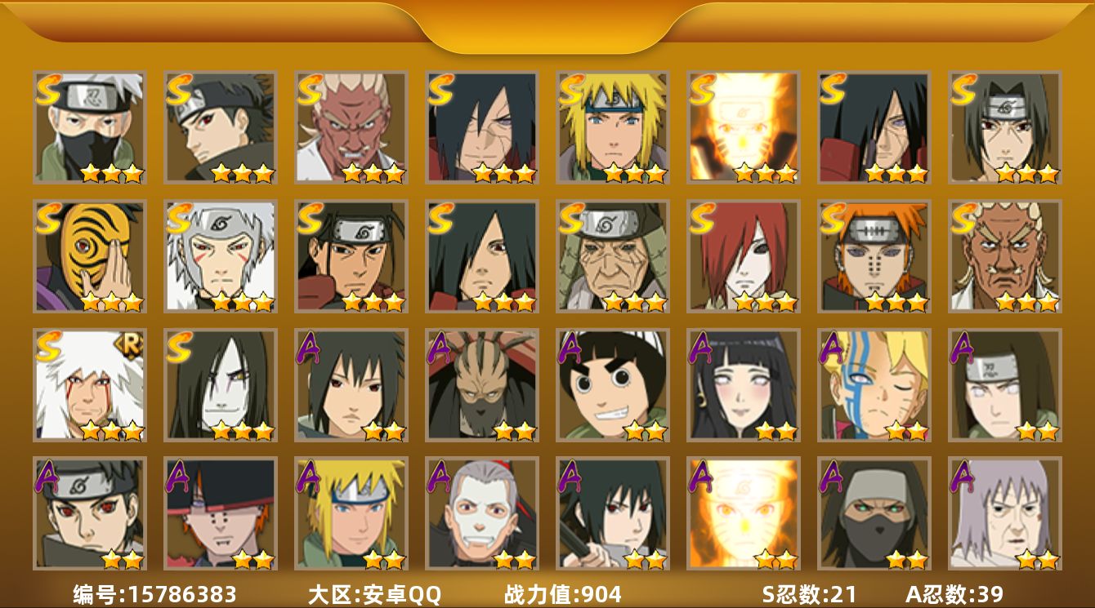Select the old helmeted Hiruzen S-rank portrait

point(613,255)
